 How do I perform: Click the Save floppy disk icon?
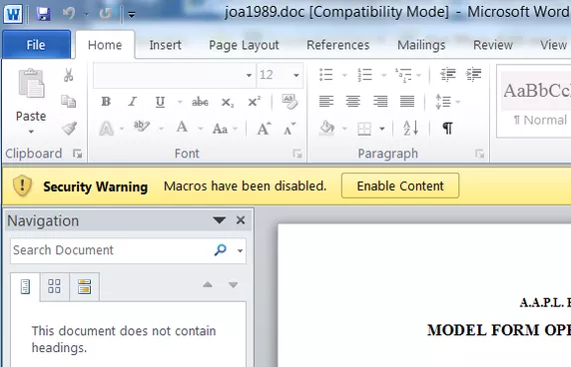(43, 14)
